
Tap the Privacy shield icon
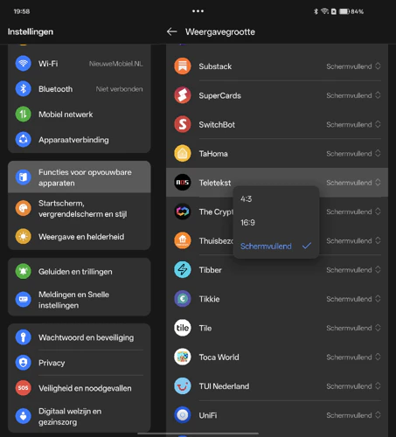[x=24, y=363]
